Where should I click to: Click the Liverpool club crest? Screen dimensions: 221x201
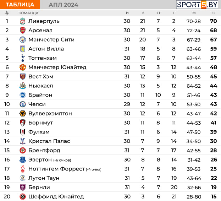click(23, 21)
